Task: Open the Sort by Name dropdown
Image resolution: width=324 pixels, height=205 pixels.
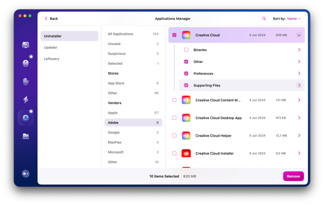Action: click(294, 19)
